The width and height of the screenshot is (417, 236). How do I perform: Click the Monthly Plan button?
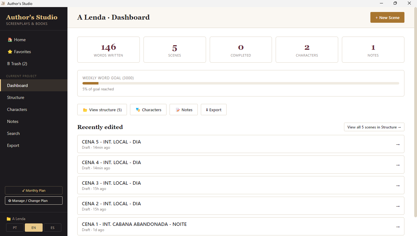tap(34, 191)
